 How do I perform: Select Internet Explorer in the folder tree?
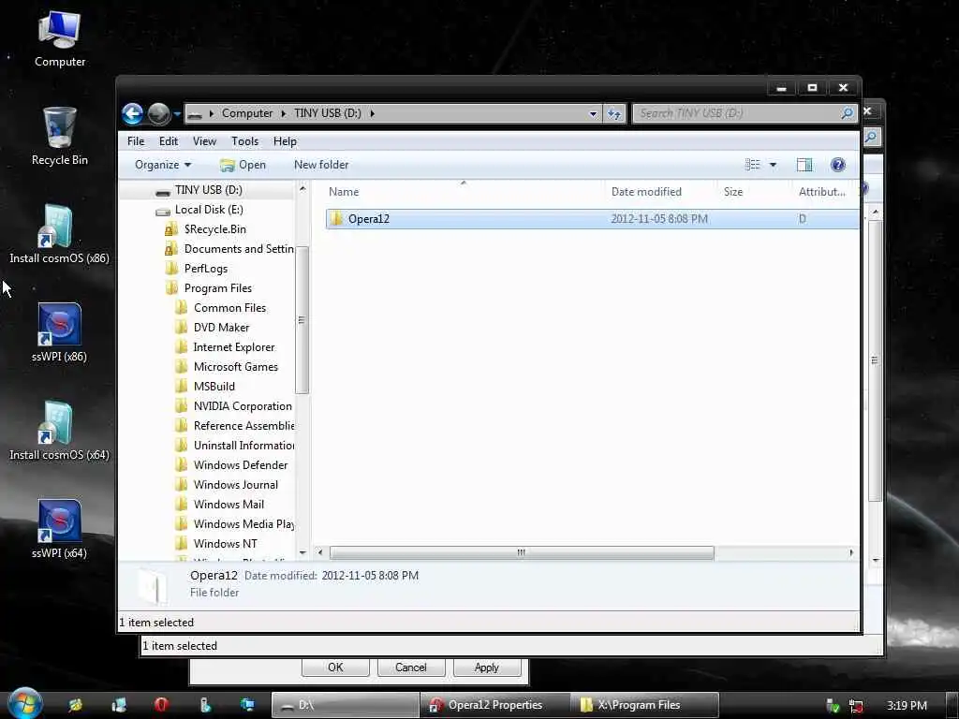tap(234, 346)
